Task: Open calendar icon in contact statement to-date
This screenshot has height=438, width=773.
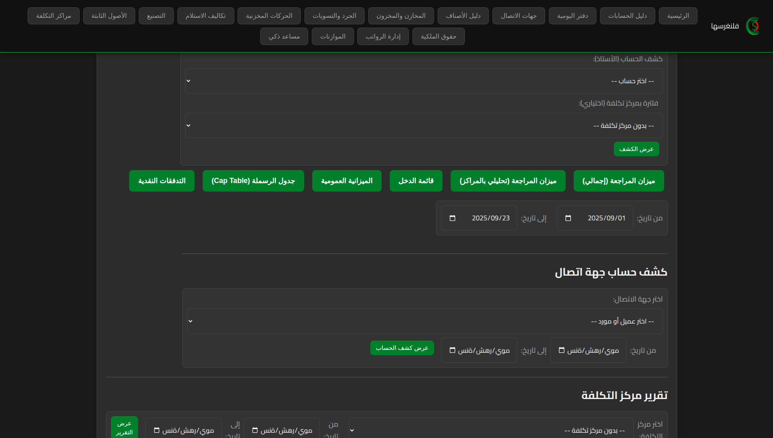Action: point(452,350)
